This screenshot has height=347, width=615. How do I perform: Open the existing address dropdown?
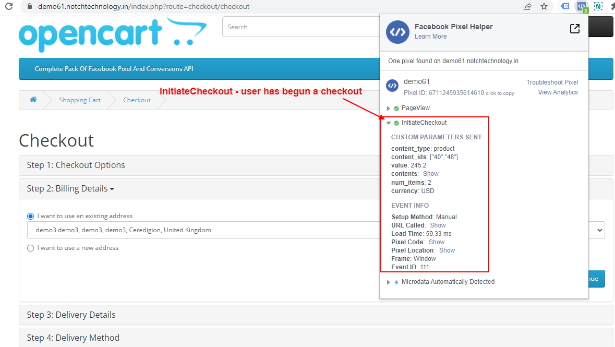tap(316, 230)
